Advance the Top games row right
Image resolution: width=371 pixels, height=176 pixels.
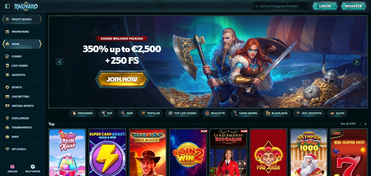click(365, 124)
